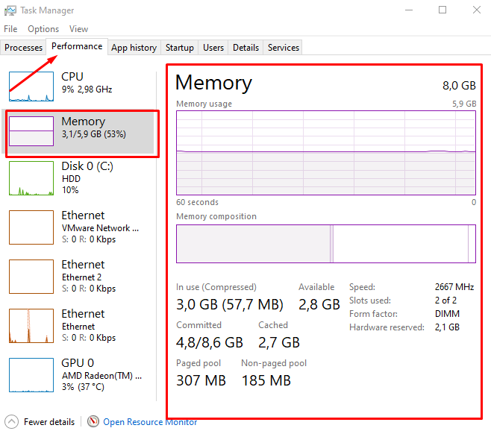The image size is (491, 431).
Task: Open the View menu
Action: pyautogui.click(x=78, y=29)
